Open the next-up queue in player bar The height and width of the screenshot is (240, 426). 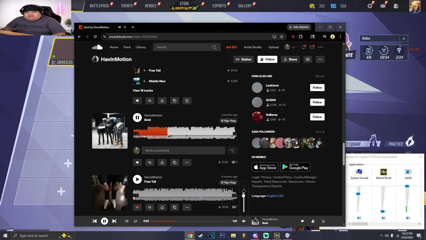(323, 221)
